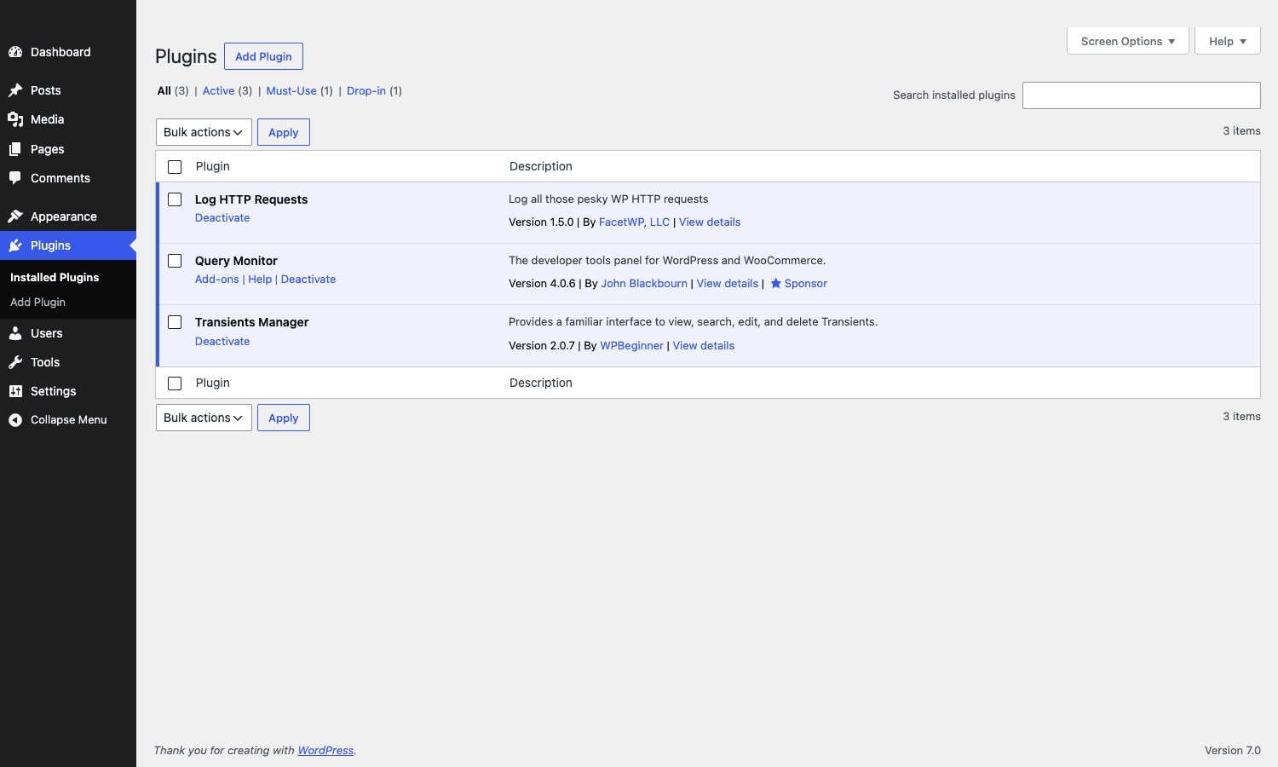Image resolution: width=1278 pixels, height=767 pixels.
Task: Go to Posts in the sidebar
Action: [46, 90]
